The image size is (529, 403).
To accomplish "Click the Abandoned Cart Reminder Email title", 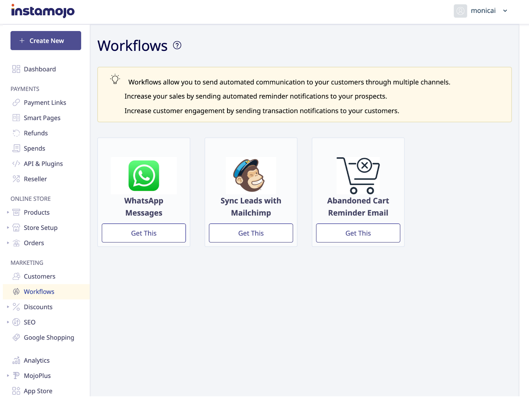I will tap(358, 207).
